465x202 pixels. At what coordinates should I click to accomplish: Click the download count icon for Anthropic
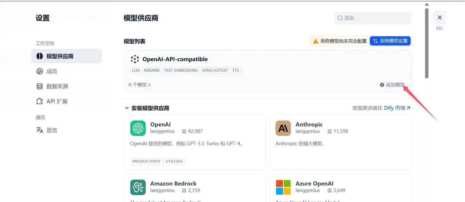(x=329, y=131)
